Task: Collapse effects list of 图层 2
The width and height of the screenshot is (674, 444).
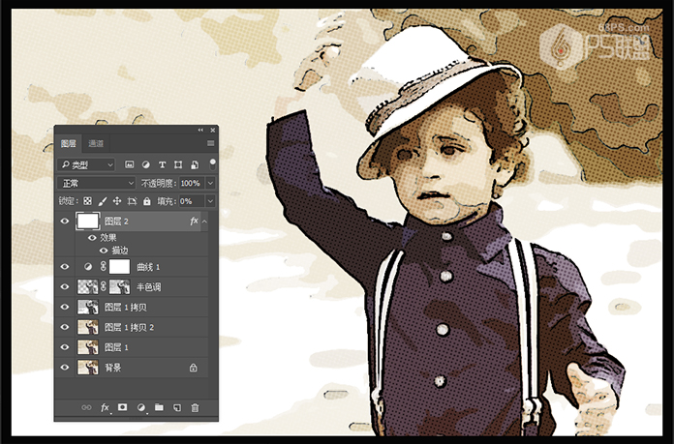Action: tap(204, 222)
